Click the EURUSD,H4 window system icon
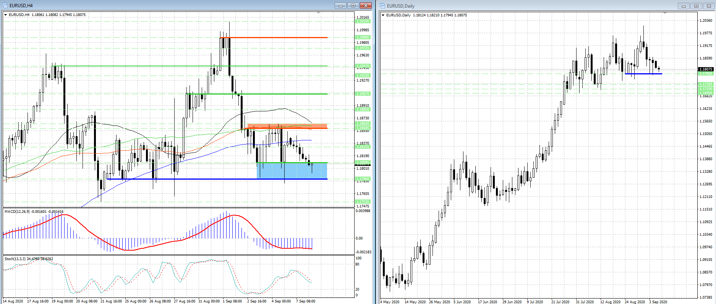716x304 pixels. coord(5,6)
